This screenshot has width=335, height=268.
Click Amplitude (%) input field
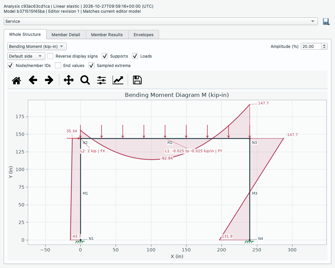(x=311, y=46)
